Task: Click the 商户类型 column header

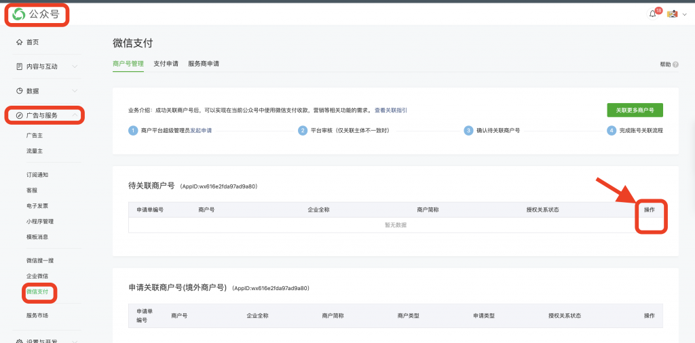Action: 409,316
